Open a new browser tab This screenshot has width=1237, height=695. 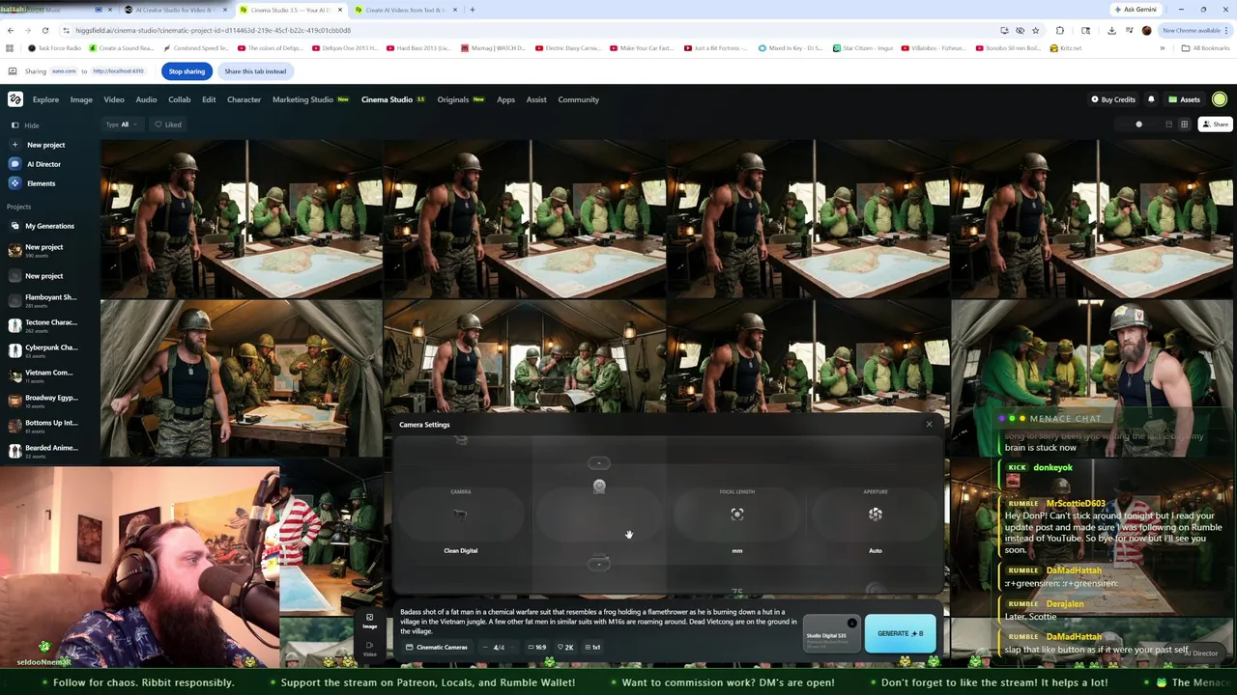472,10
